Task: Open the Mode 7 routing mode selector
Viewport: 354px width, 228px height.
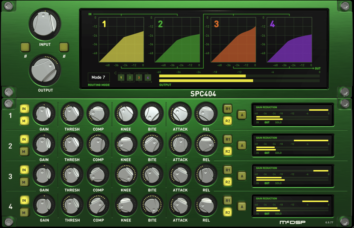Action: (98, 77)
